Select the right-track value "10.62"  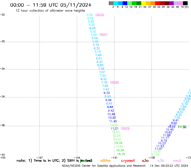(x=168, y=133)
